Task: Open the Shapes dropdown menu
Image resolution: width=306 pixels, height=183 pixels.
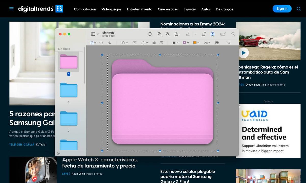Action: pos(124,42)
